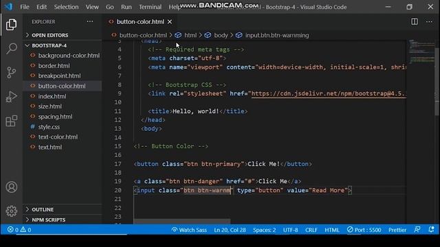Screen dimensions: 440x247
Task: Select button-color.html in file tree
Action: [x=63, y=86]
